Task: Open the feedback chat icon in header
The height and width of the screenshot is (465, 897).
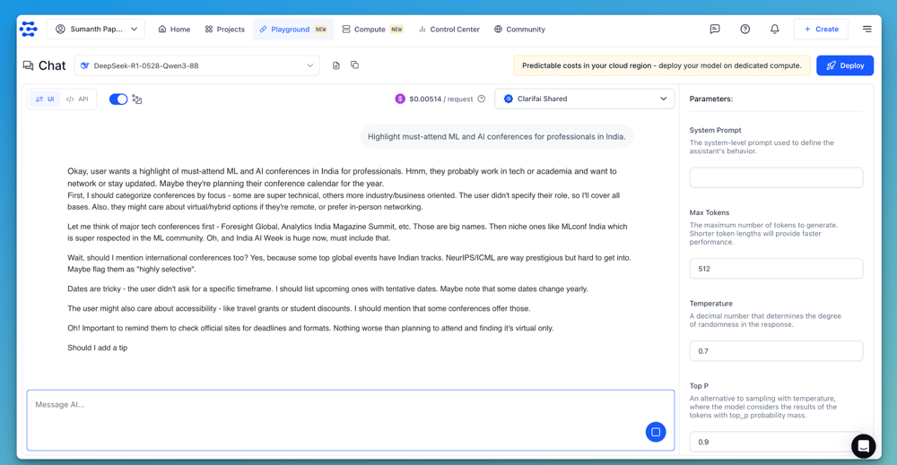Action: [715, 30]
